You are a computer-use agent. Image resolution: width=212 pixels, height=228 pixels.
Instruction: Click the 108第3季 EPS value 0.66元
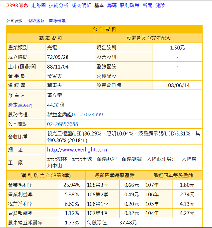pos(132,185)
